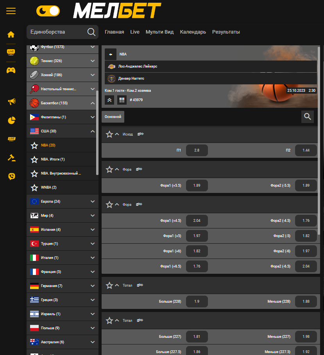Viewport: 324px width, 355px height.
Task: Toggle the dark/light theme switch
Action: (48, 11)
